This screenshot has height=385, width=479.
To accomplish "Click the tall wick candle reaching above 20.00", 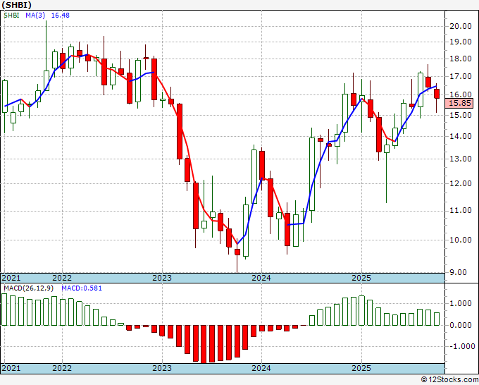I will [46, 56].
